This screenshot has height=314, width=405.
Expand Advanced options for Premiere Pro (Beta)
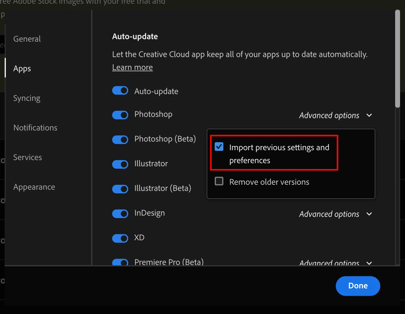pyautogui.click(x=335, y=263)
